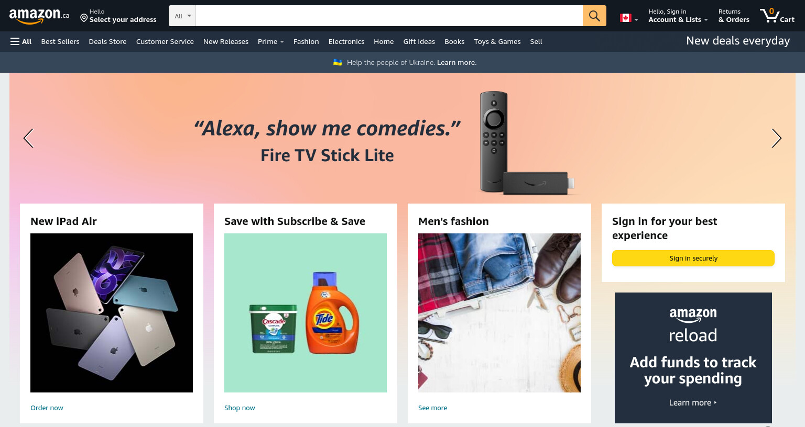Open the hamburger All menu
The image size is (805, 427).
tap(21, 41)
